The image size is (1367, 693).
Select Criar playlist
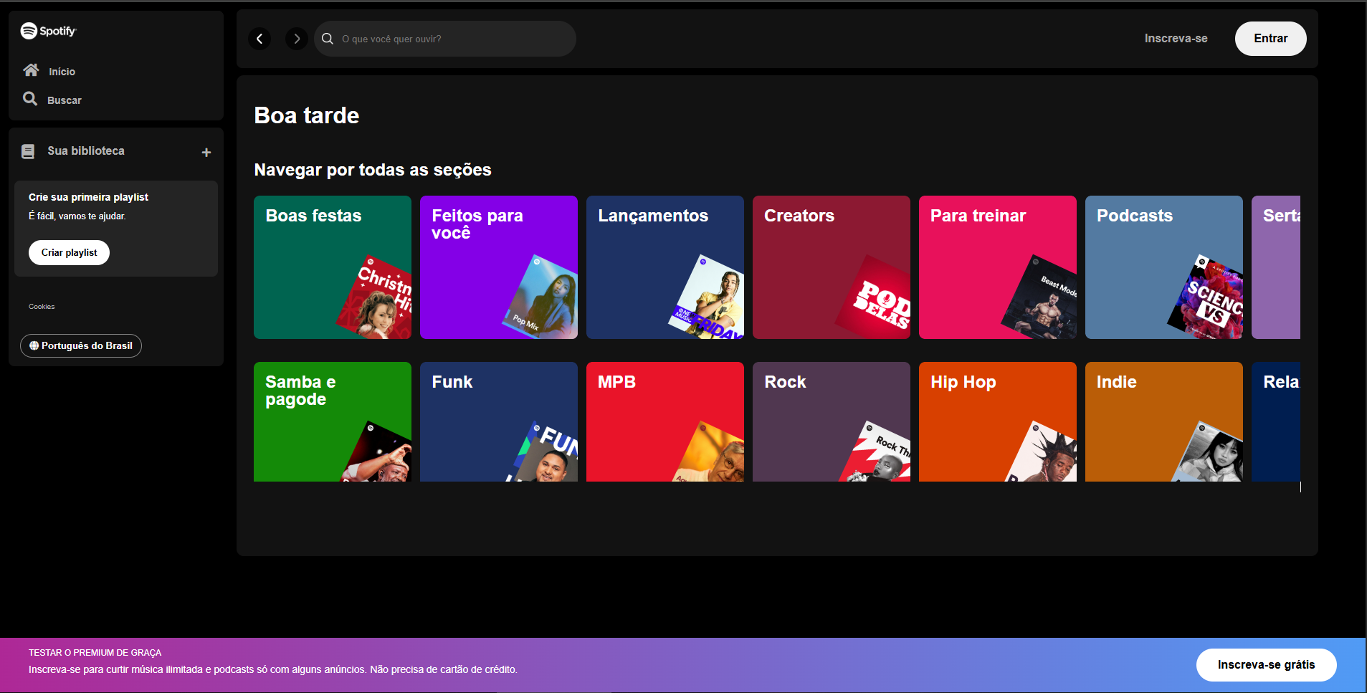[x=69, y=252]
